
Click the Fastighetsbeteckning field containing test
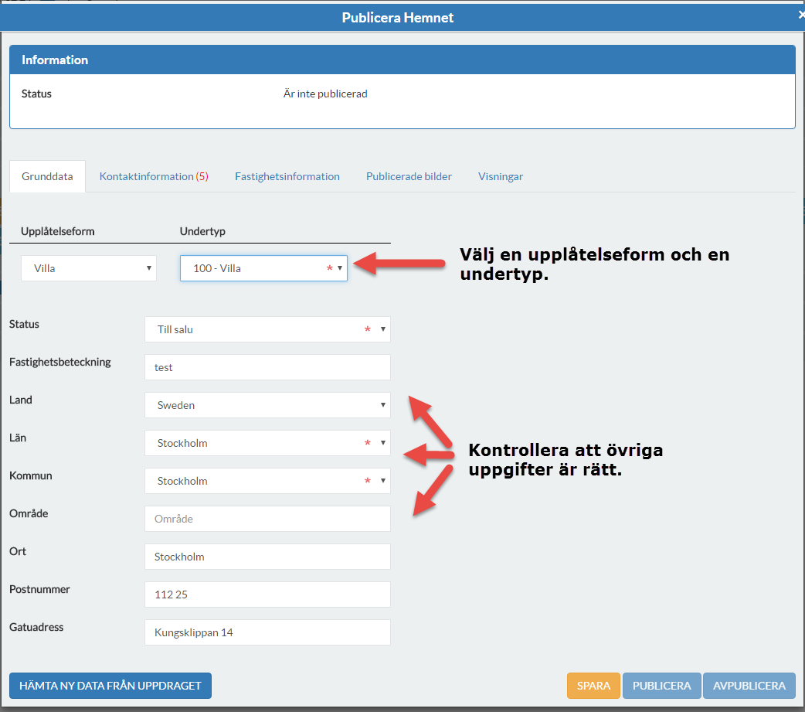[x=267, y=367]
